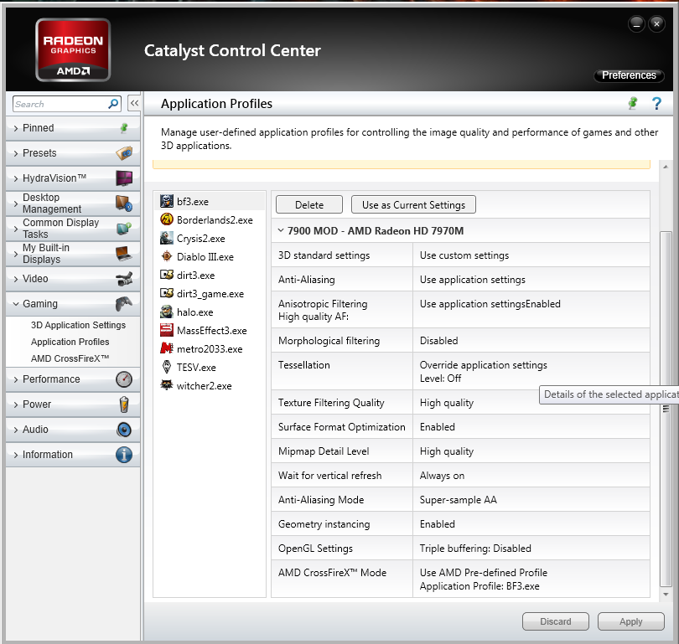Click the witcher2.exe game icon
679x644 pixels.
(x=167, y=385)
